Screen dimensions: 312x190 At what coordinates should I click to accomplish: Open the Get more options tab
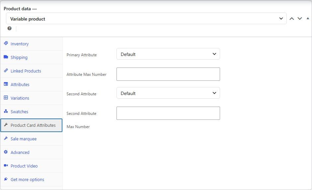click(32, 179)
